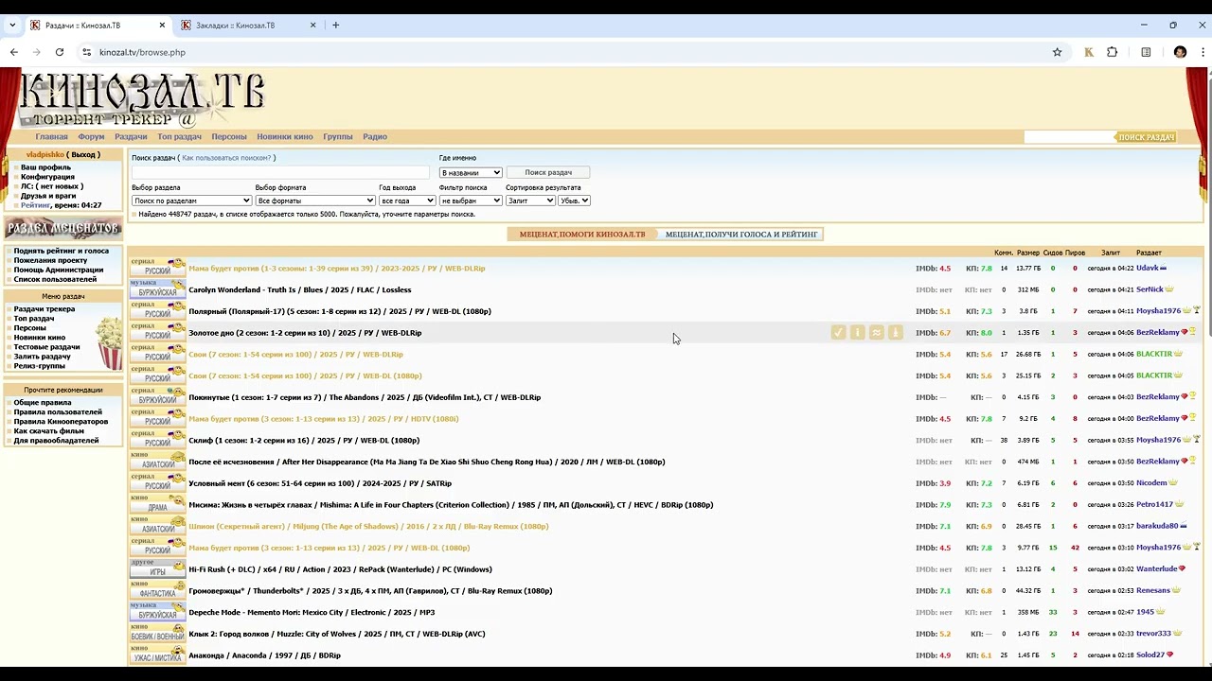Open 'Группы' in the top navigation
The height and width of the screenshot is (681, 1212).
[338, 137]
